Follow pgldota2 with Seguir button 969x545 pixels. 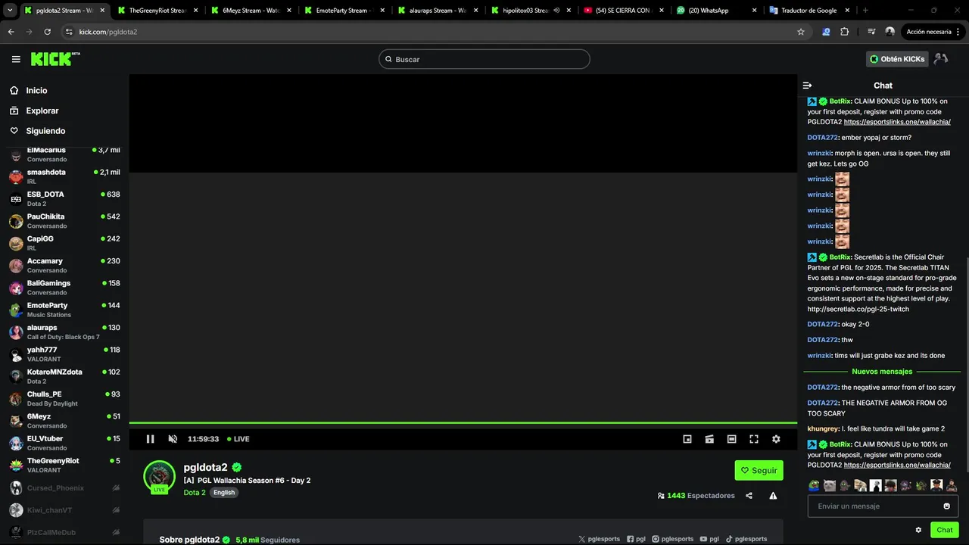click(759, 470)
